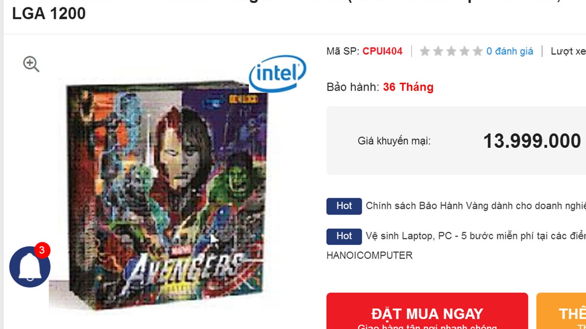Click the ĐẶT MUA NGAY order button

[x=427, y=311]
